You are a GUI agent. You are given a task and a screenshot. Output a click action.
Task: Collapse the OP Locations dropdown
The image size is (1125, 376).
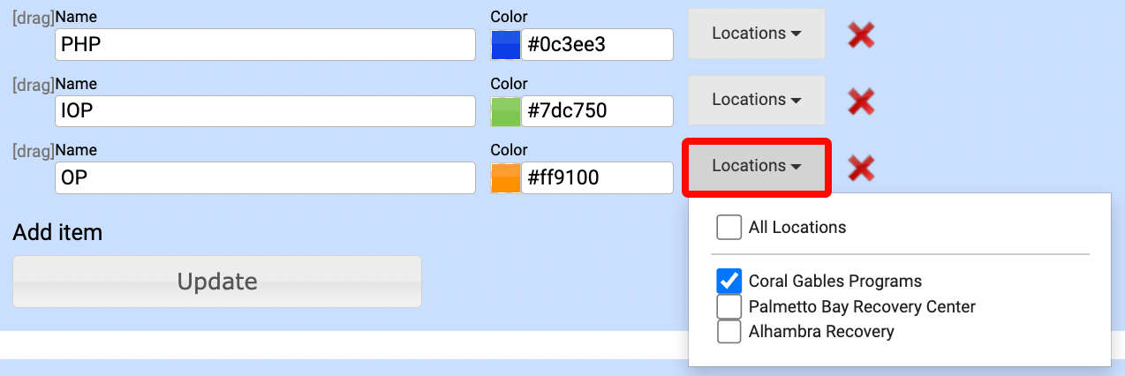tap(757, 166)
